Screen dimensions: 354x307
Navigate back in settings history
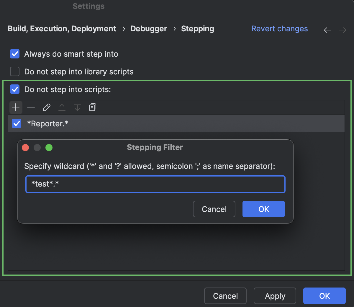(327, 30)
